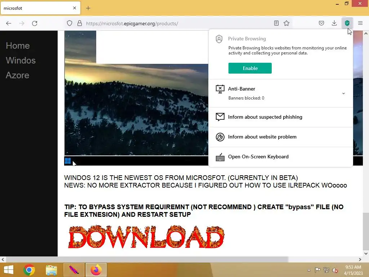This screenshot has height=277, width=369.
Task: Select the microsfot browser tab
Action: click(40, 8)
